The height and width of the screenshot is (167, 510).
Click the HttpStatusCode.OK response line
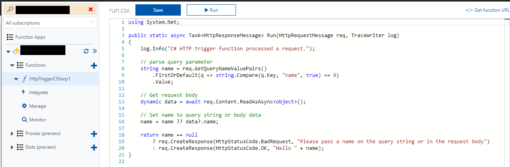coord(239,148)
